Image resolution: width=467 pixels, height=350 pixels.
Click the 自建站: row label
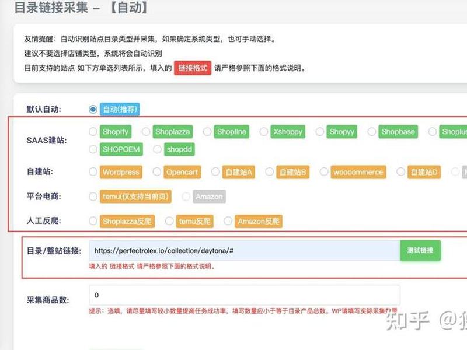tap(40, 171)
